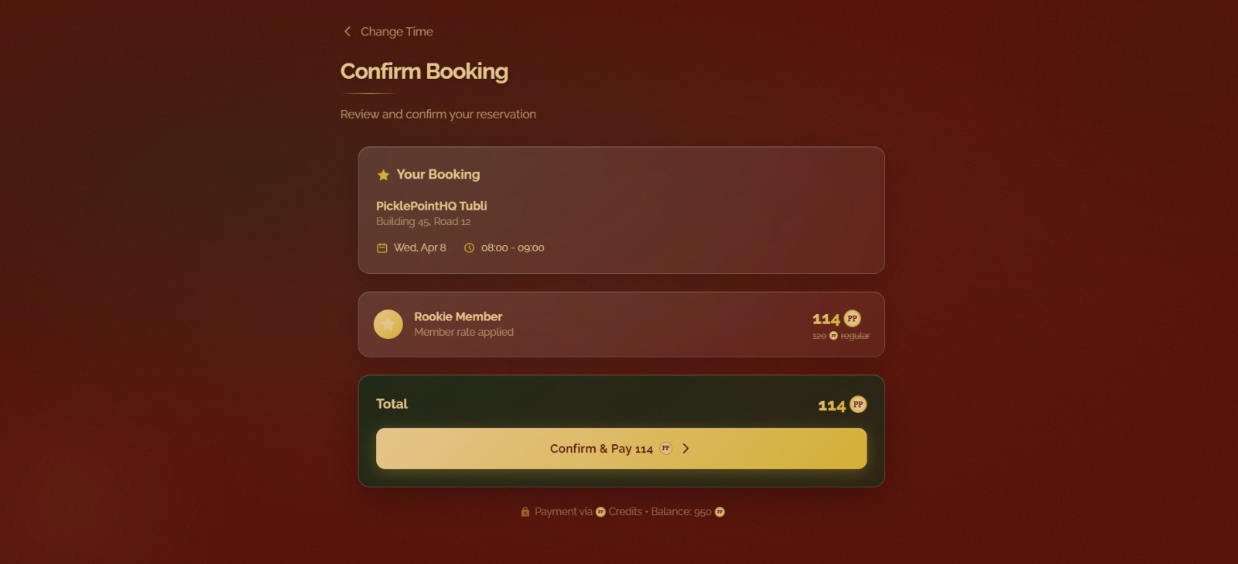Image resolution: width=1238 pixels, height=564 pixels.
Task: Click the Member rate applied text
Action: (463, 332)
